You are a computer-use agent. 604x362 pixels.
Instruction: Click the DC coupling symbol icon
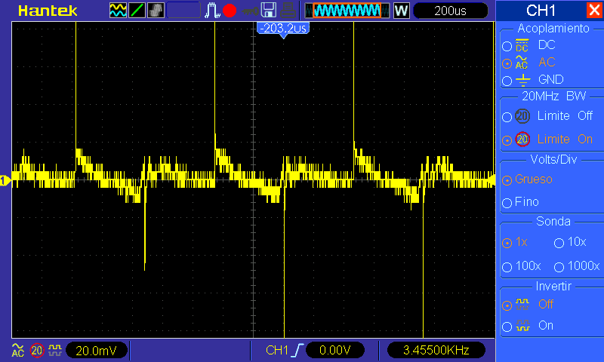click(x=522, y=45)
